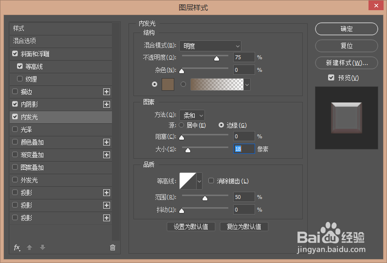
Task: Click the 杂色 value field
Action: [x=244, y=70]
